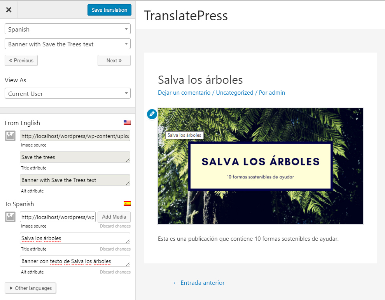Click the English image source placeholder icon
This screenshot has width=385, height=300.
tap(10, 136)
